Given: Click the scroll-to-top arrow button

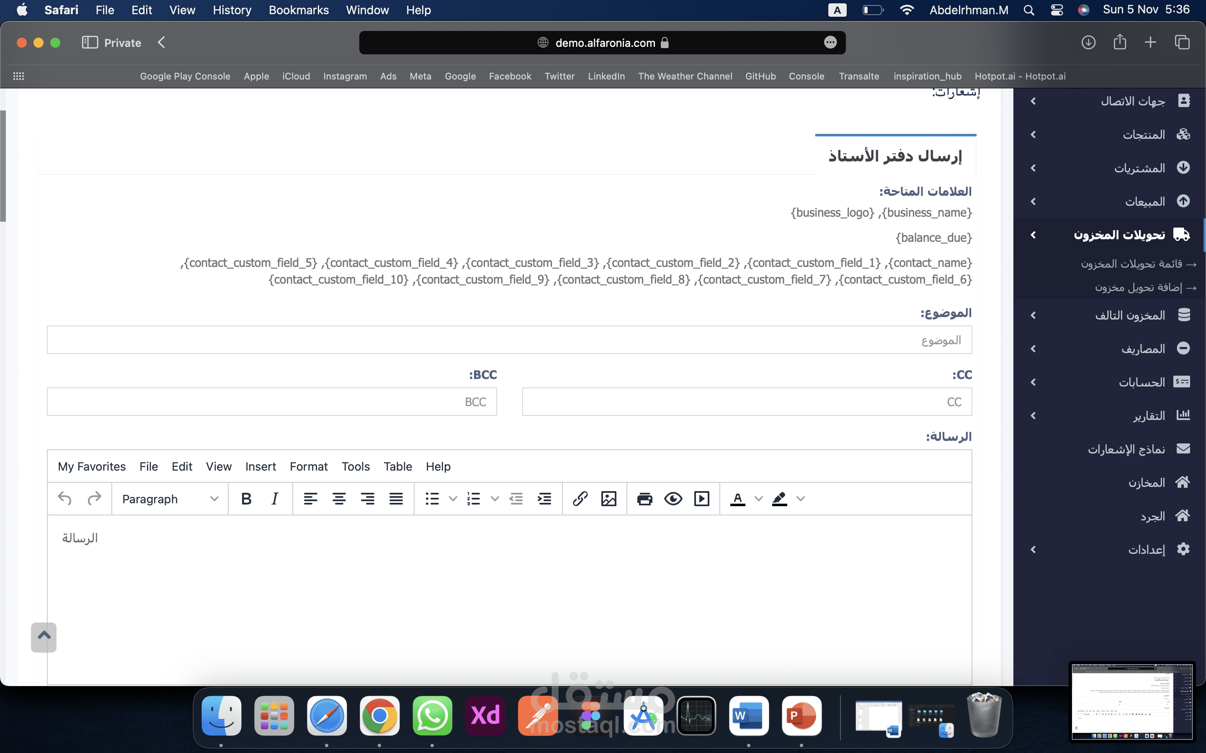Looking at the screenshot, I should [44, 637].
